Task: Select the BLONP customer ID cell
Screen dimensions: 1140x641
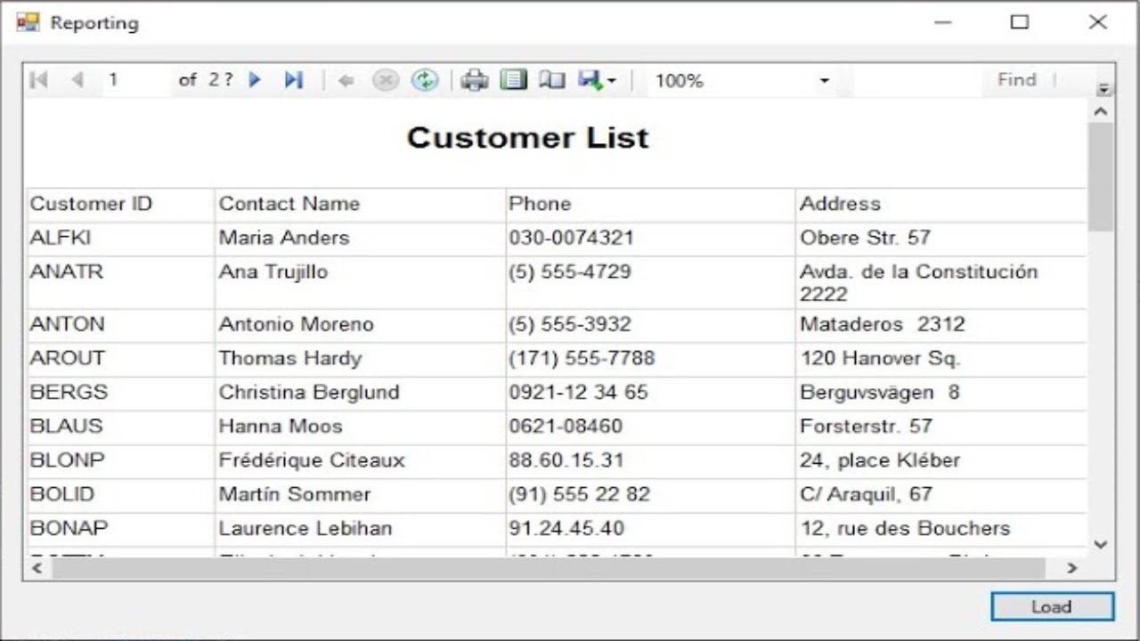Action: point(121,462)
